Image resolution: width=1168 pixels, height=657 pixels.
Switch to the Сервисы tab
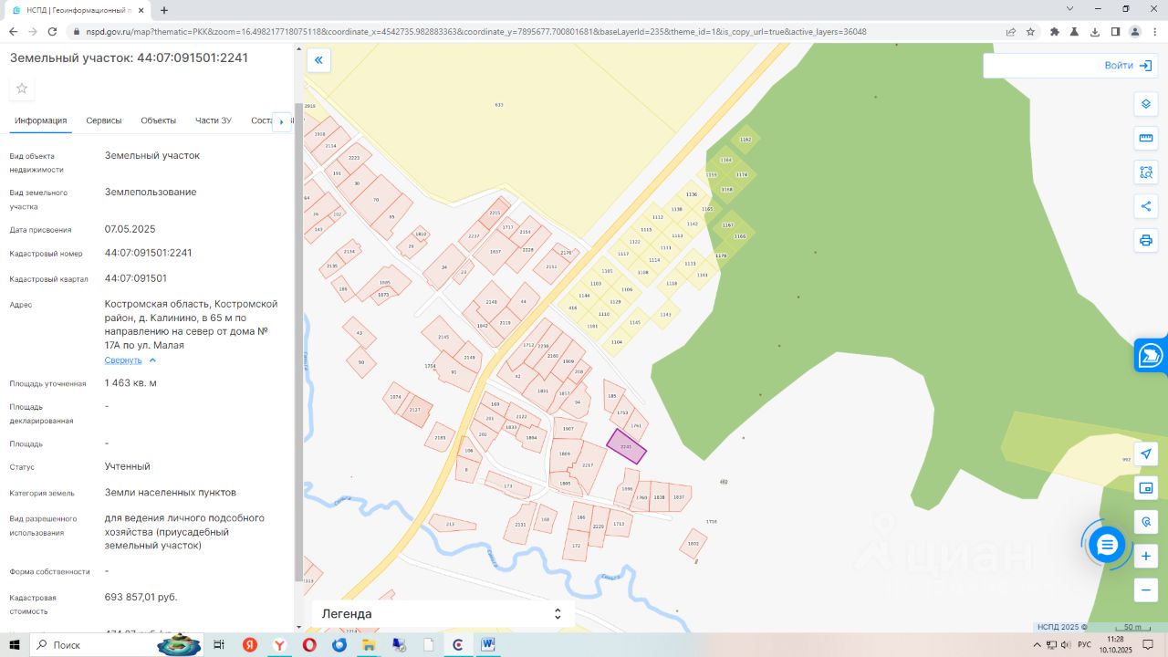[x=104, y=120]
